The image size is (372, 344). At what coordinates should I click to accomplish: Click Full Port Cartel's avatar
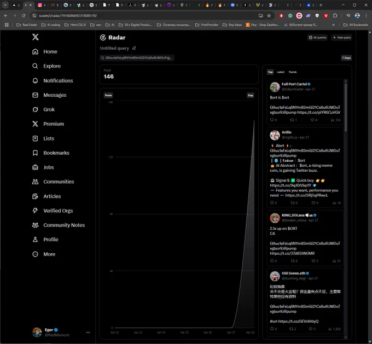275,87
